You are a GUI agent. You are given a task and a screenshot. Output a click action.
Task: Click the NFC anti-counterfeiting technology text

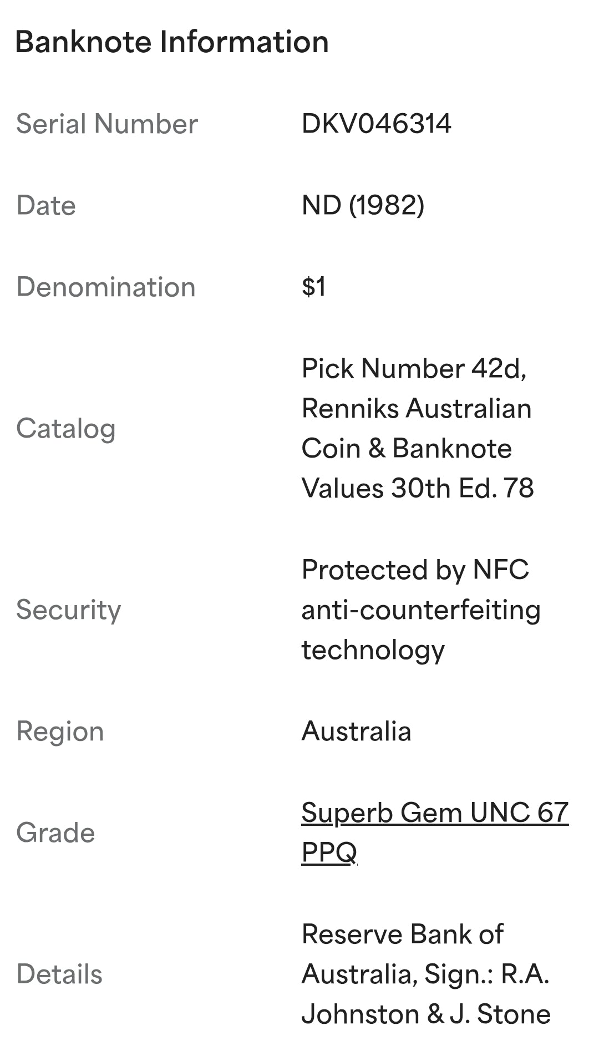[421, 610]
